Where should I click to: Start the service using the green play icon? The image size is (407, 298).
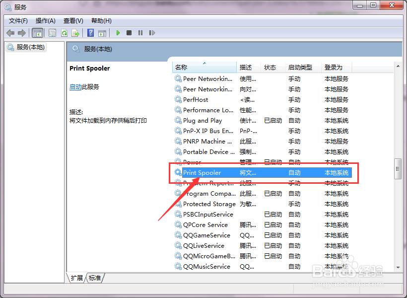point(118,33)
